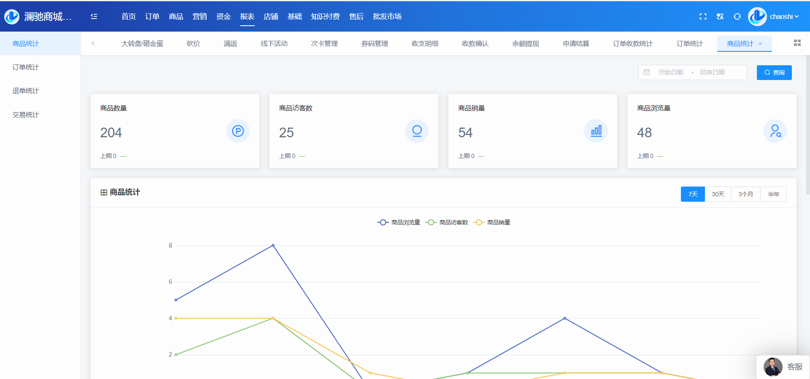Viewport: 810px width, 379px height.
Task: Select the 30天 time range
Action: pos(718,194)
